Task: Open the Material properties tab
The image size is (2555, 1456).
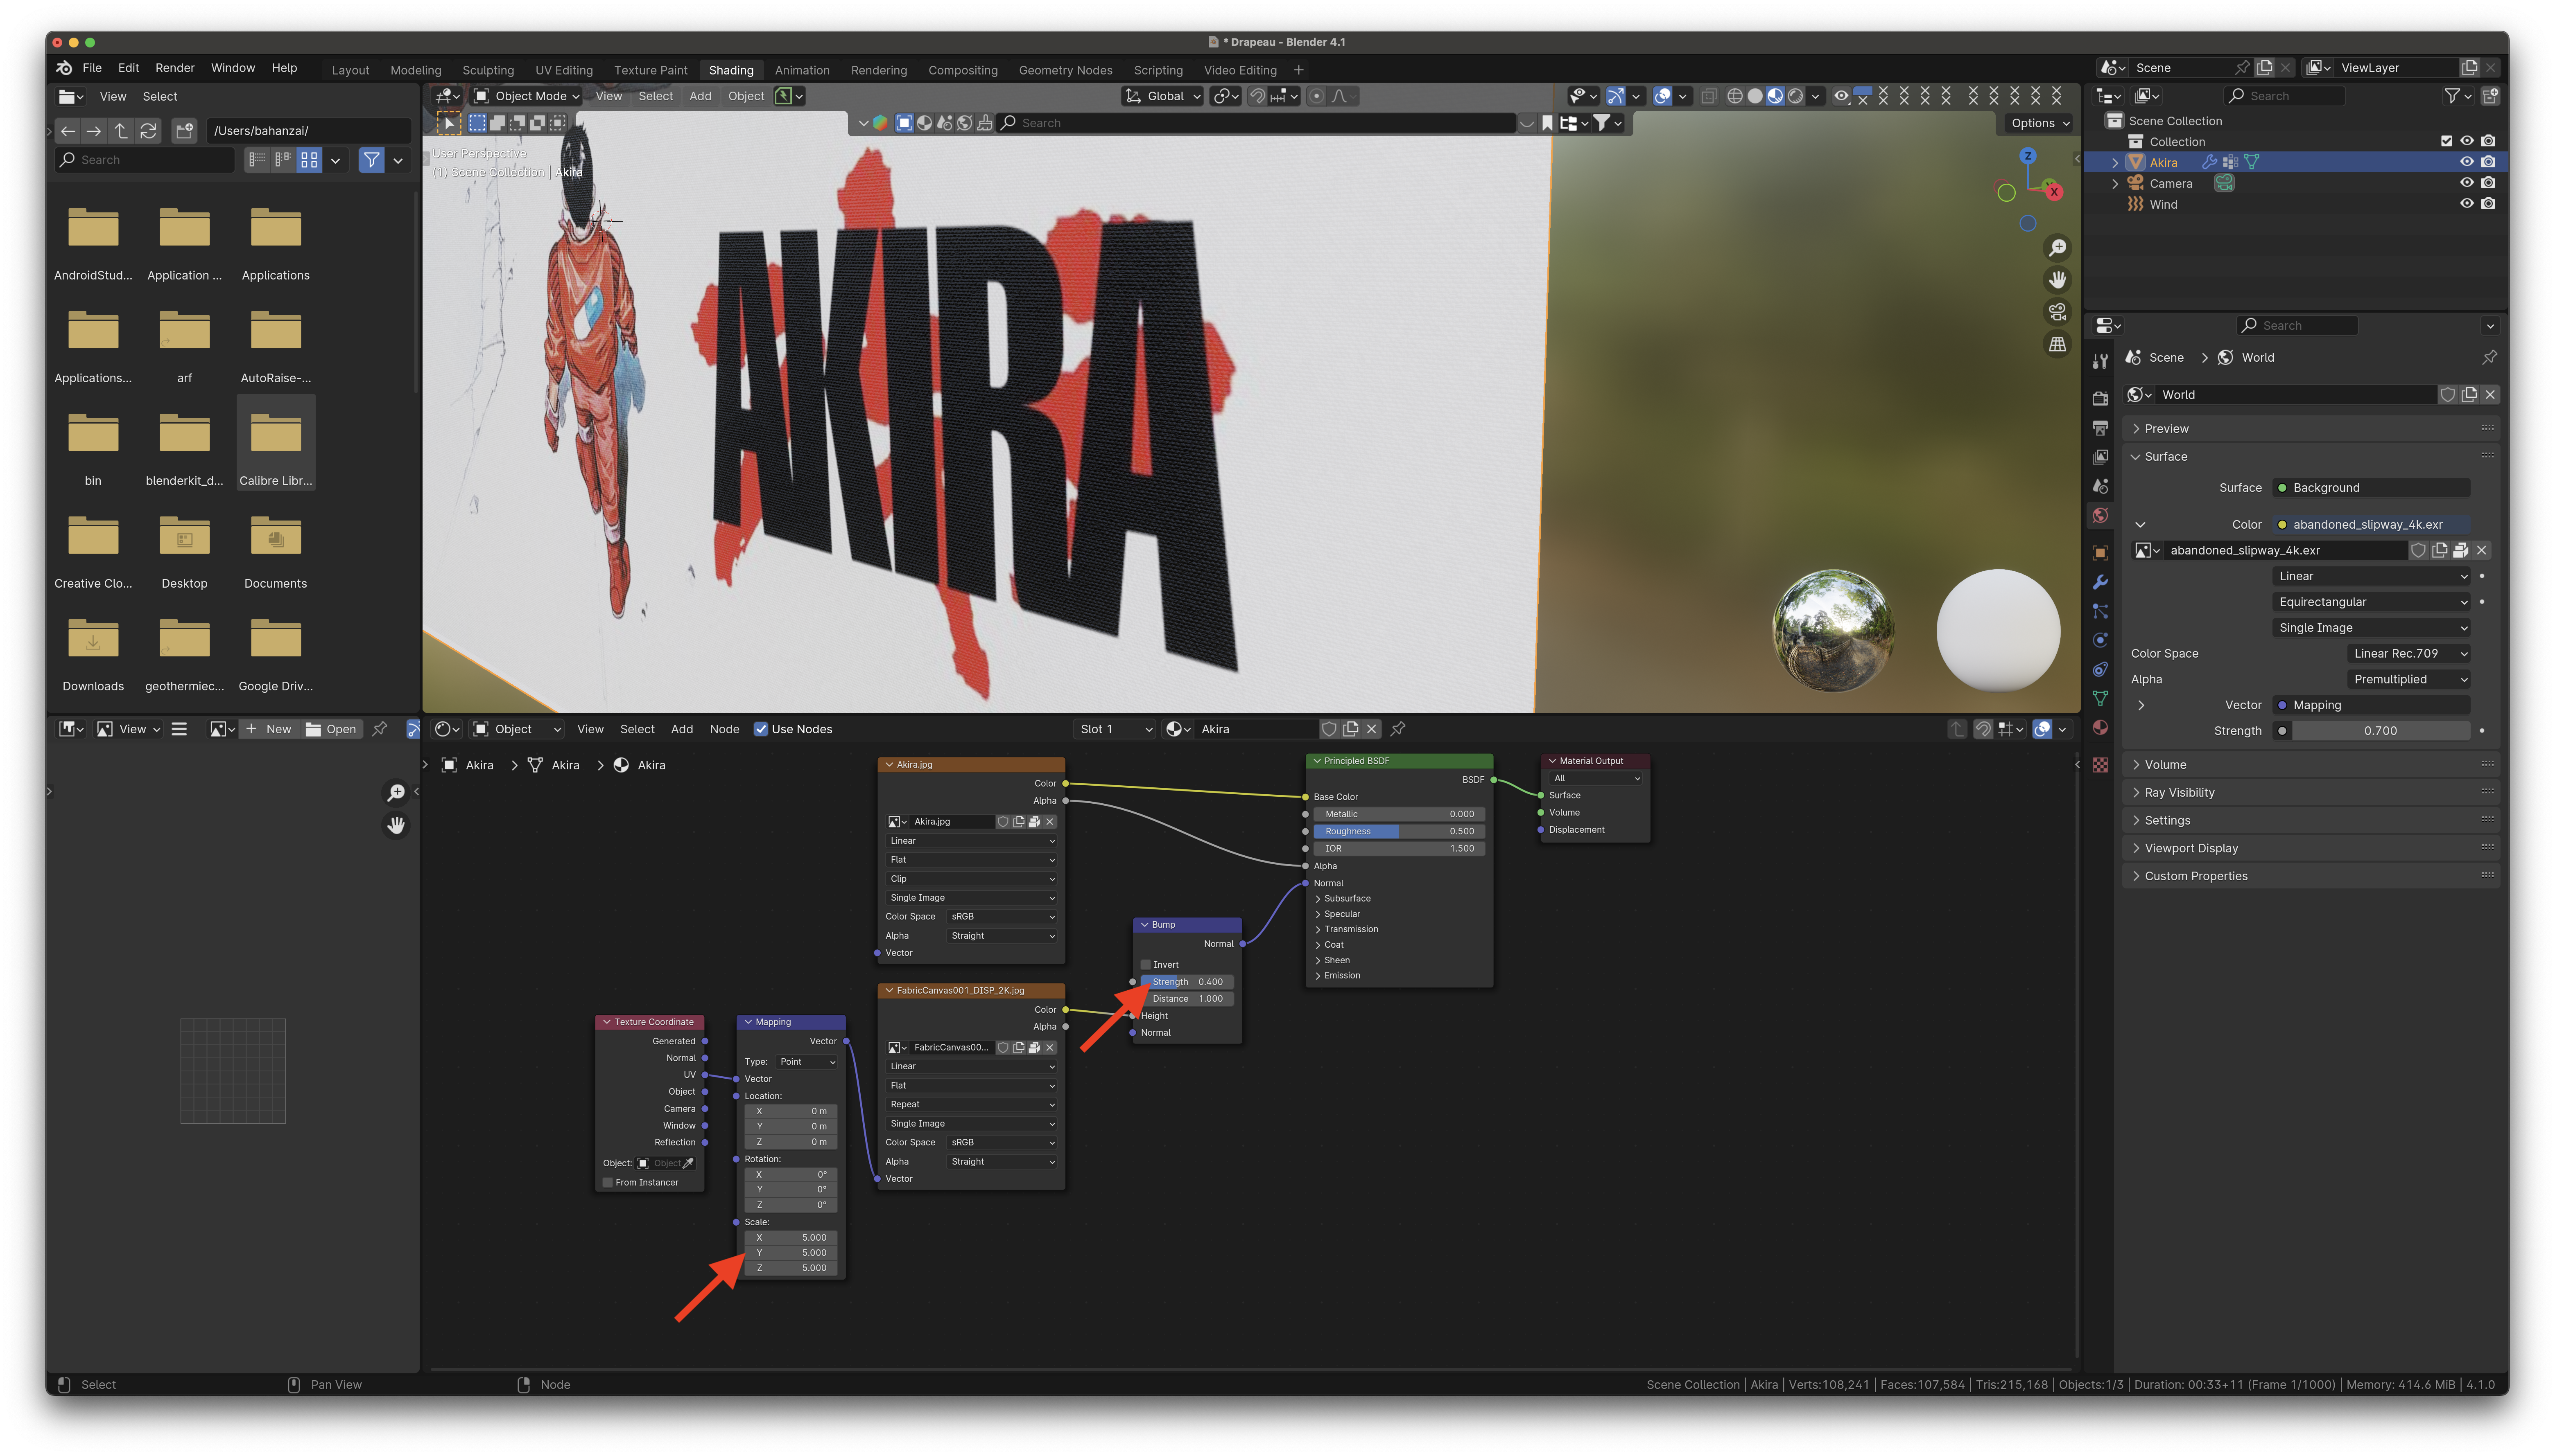Action: [x=2100, y=727]
